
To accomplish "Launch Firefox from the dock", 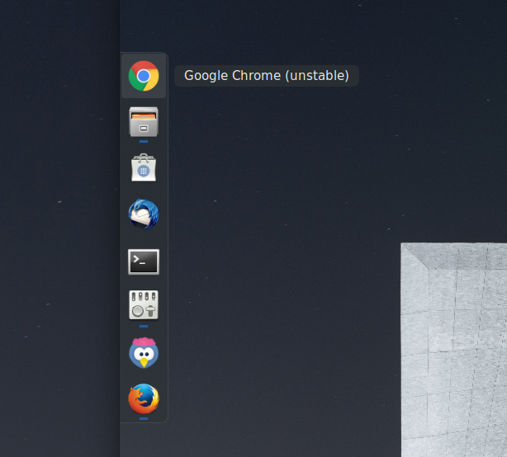I will coord(144,399).
